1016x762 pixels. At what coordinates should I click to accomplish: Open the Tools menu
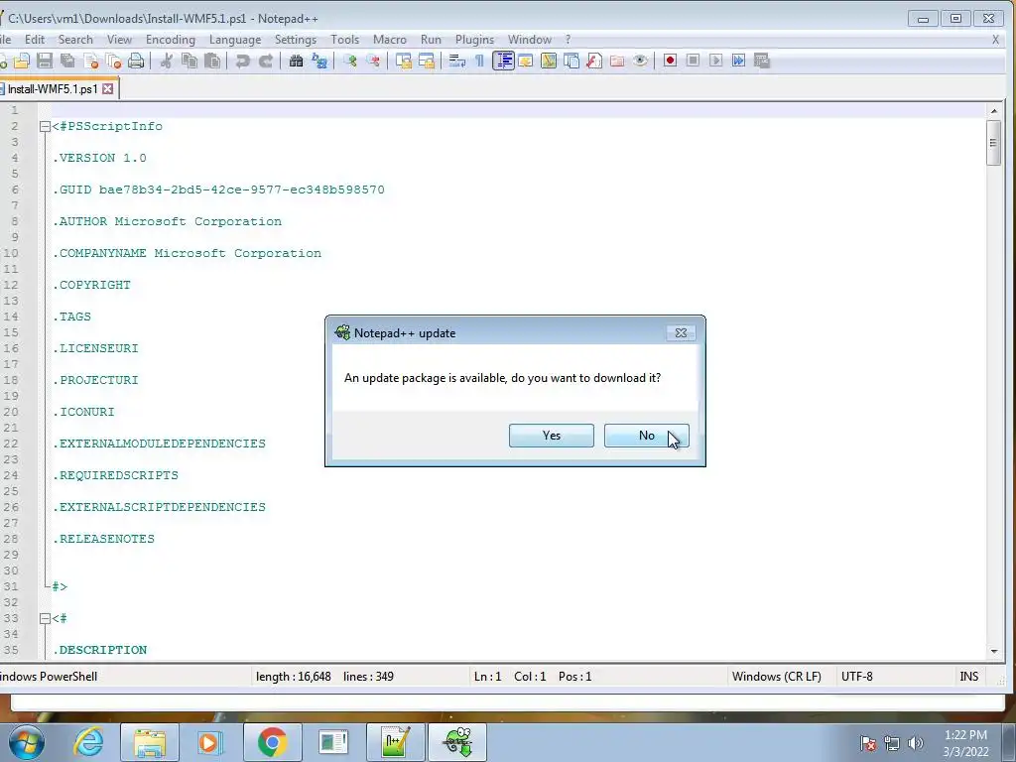(x=344, y=40)
